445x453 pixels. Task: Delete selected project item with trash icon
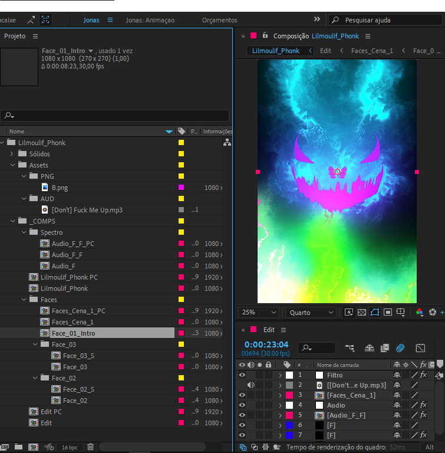(90, 447)
